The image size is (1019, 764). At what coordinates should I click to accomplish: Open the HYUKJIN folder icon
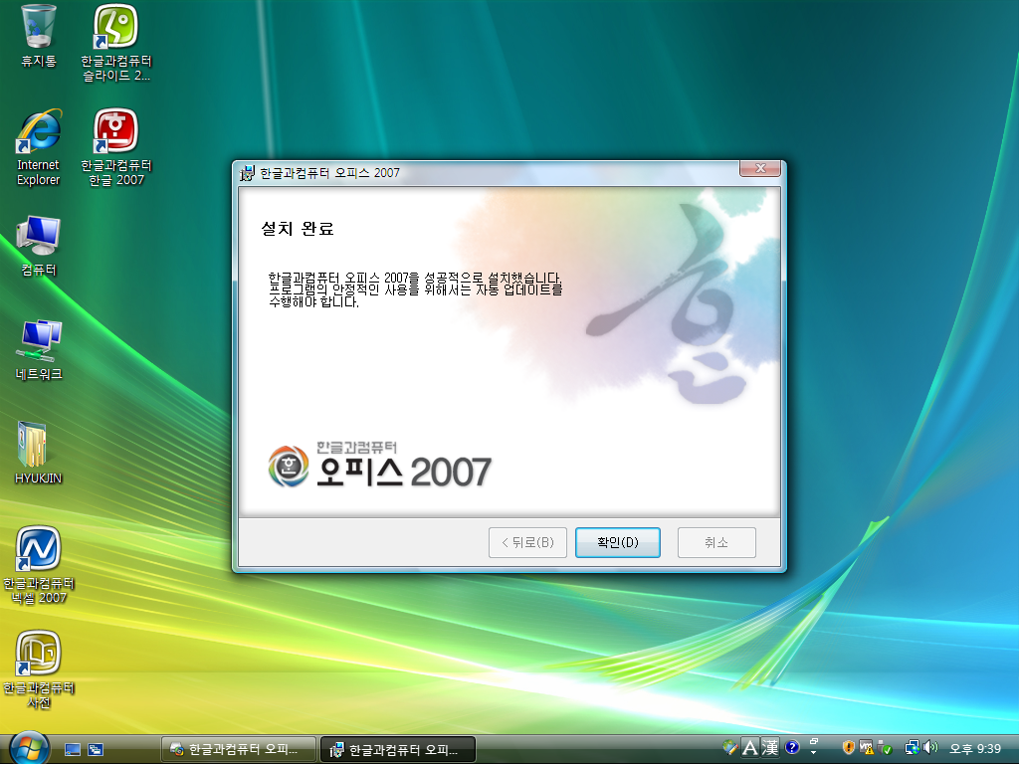coord(39,454)
